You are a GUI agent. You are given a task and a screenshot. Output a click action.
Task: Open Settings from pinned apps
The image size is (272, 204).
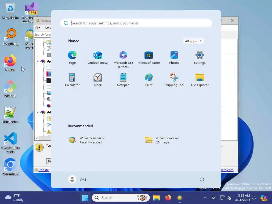[x=200, y=58]
